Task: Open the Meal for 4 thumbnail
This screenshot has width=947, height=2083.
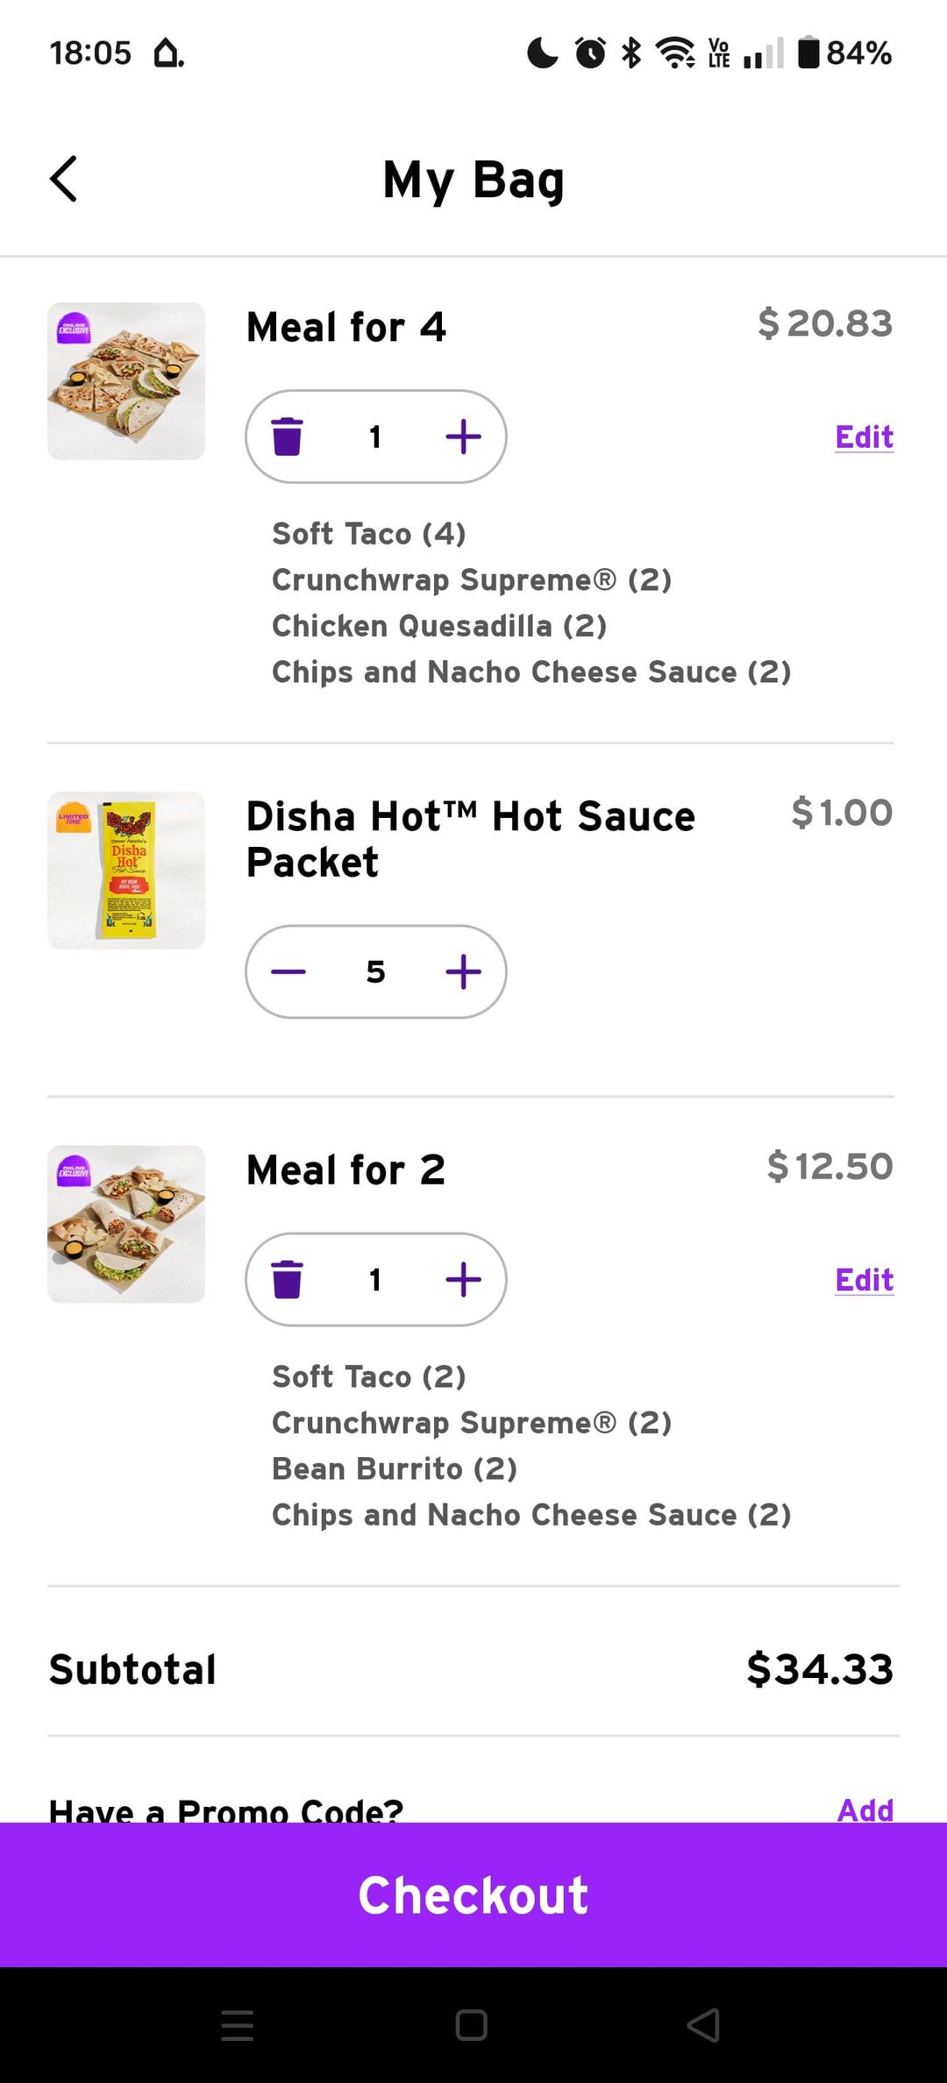Action: coord(126,381)
